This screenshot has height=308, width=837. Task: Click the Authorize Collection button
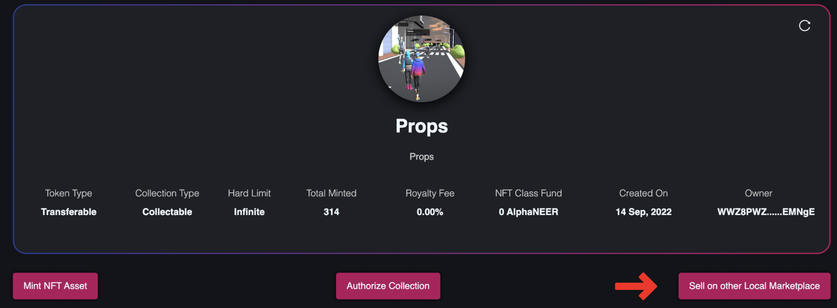click(388, 286)
